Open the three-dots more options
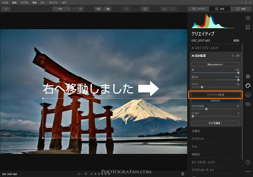This screenshot has height=177, width=253. pyautogui.click(x=248, y=172)
